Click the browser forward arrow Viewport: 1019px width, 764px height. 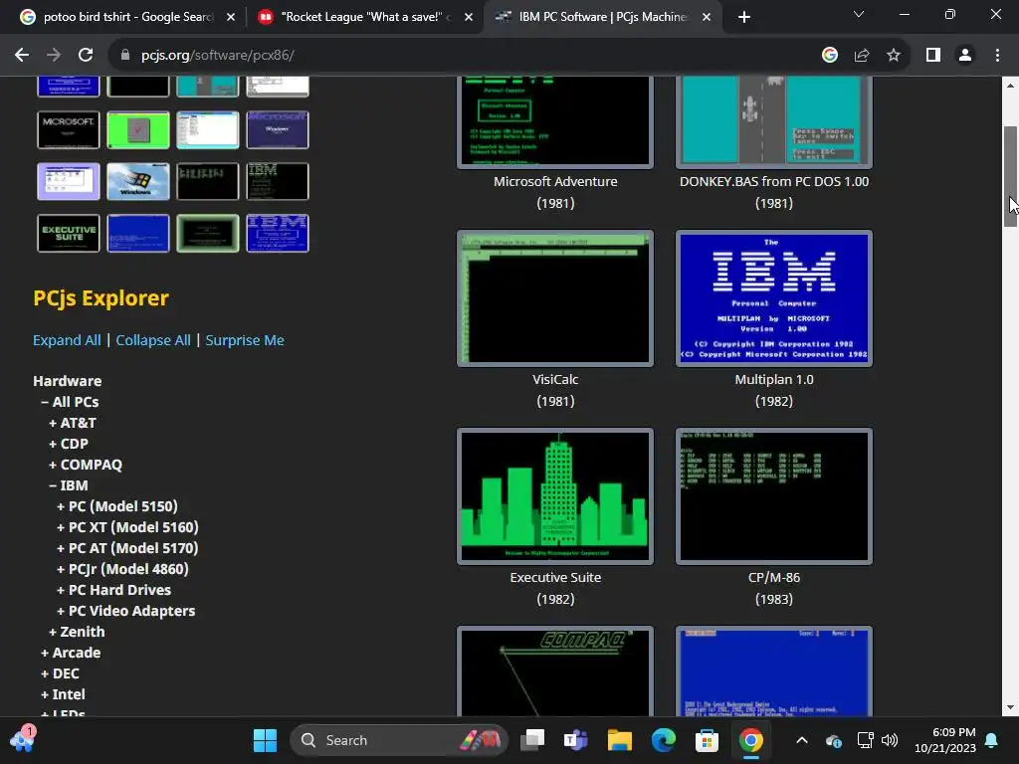(x=54, y=56)
